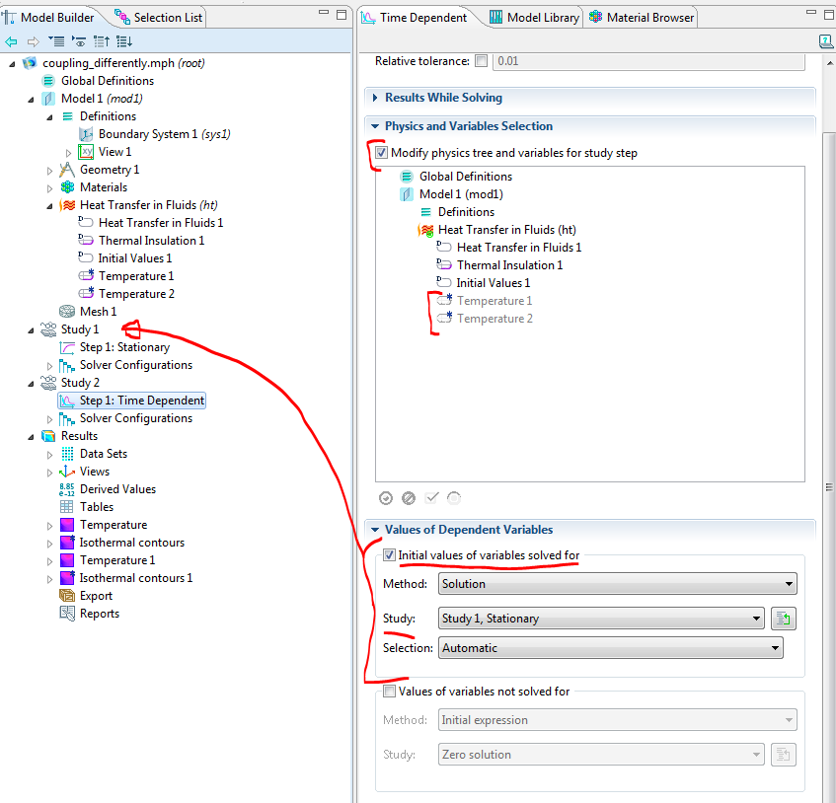The image size is (836, 803).
Task: Click the Go to Source button beside Study dropdown
Action: pos(783,619)
